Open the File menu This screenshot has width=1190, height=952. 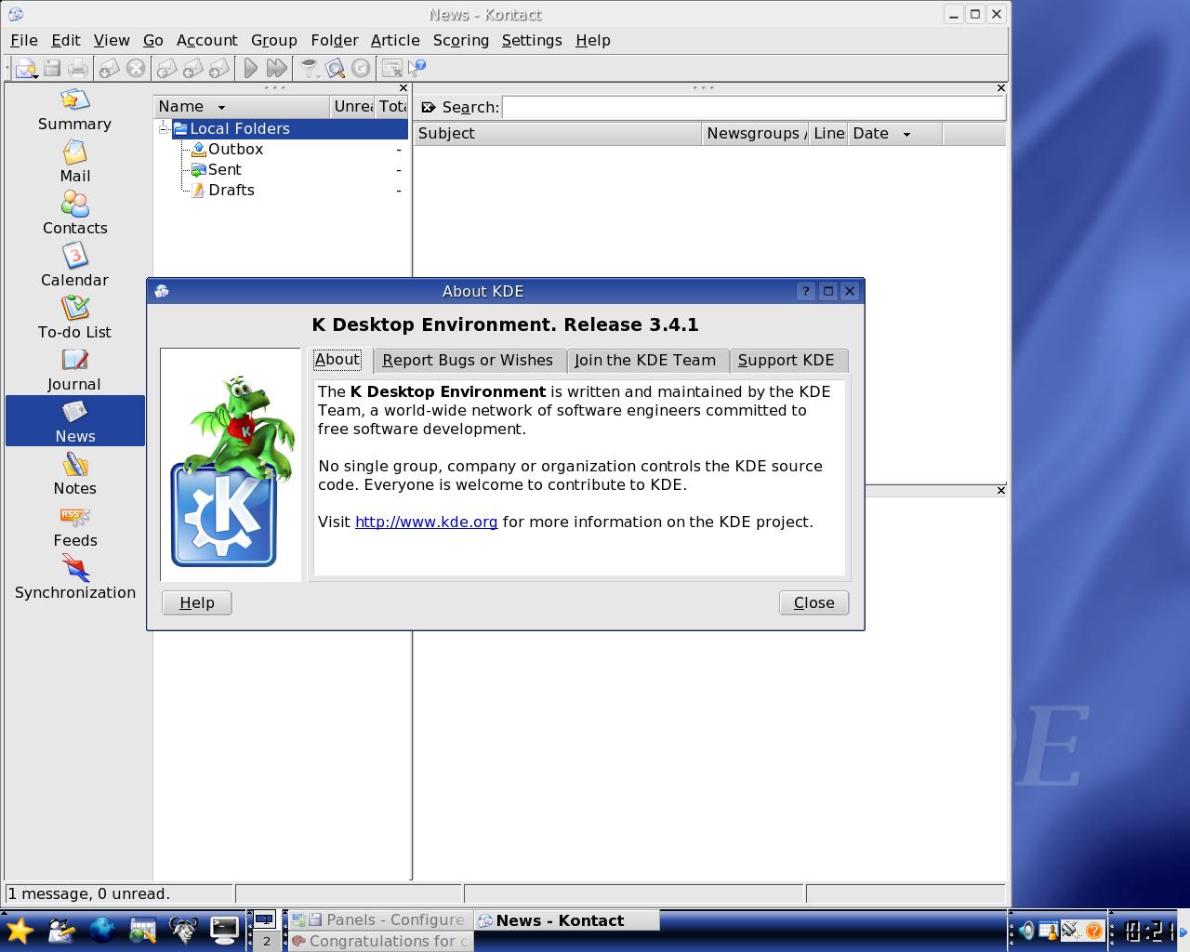tap(23, 40)
